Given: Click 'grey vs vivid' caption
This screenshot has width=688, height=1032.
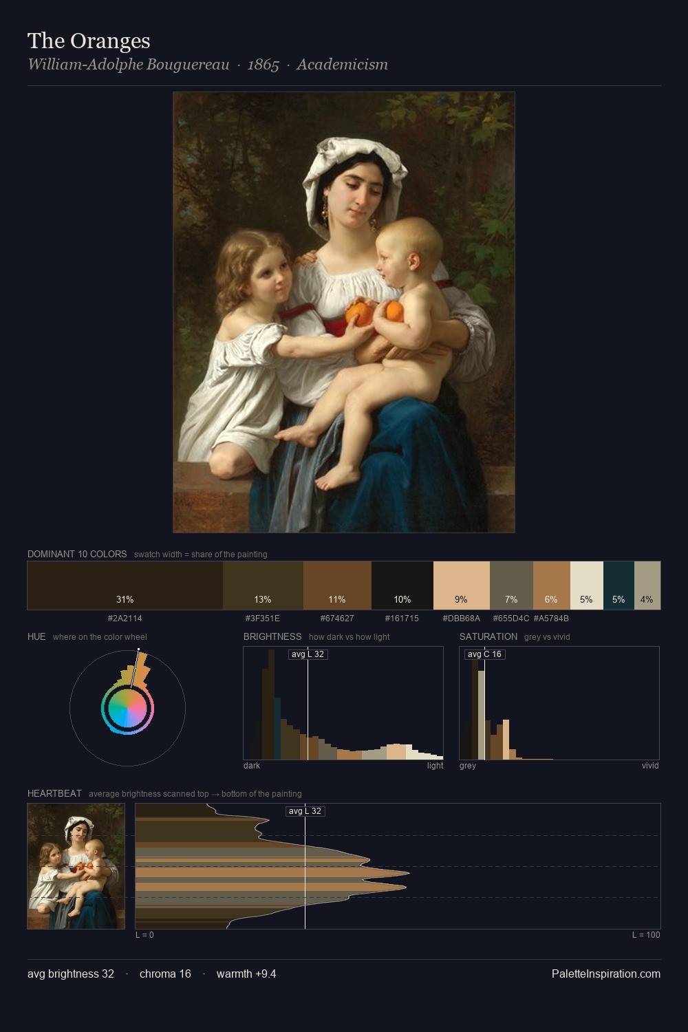Looking at the screenshot, I should pyautogui.click(x=547, y=637).
